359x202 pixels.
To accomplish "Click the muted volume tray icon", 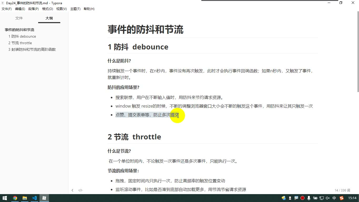I will (328, 198).
